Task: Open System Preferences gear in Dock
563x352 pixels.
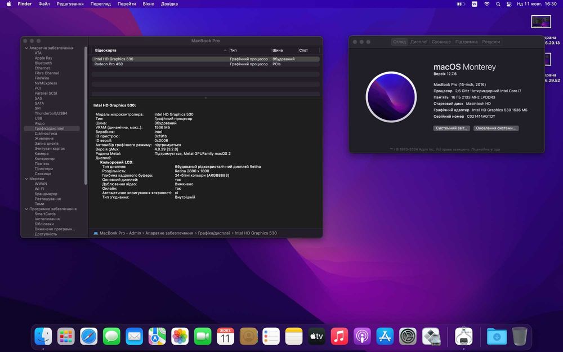Action: click(408, 337)
